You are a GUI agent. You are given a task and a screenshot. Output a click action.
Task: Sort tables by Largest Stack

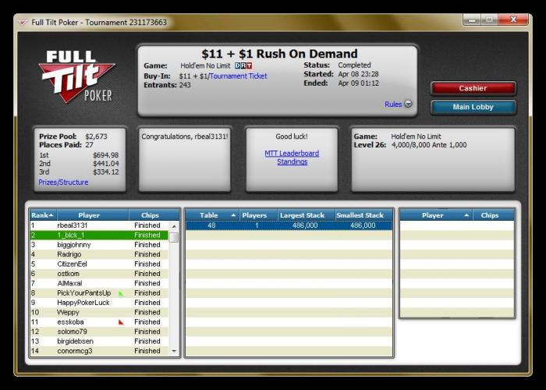click(306, 215)
